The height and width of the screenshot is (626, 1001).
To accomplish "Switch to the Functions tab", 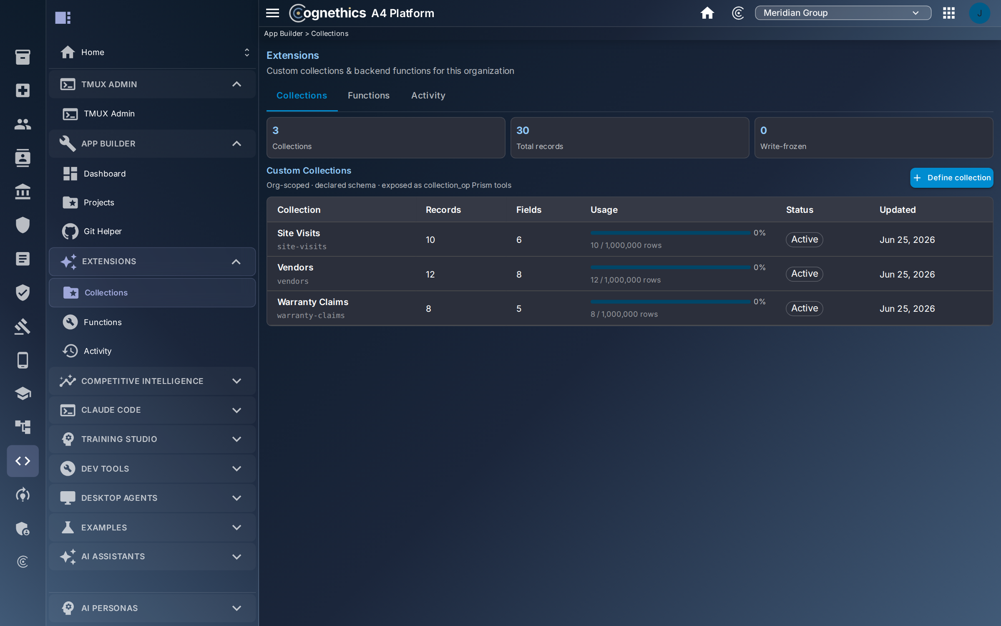I will [x=369, y=96].
